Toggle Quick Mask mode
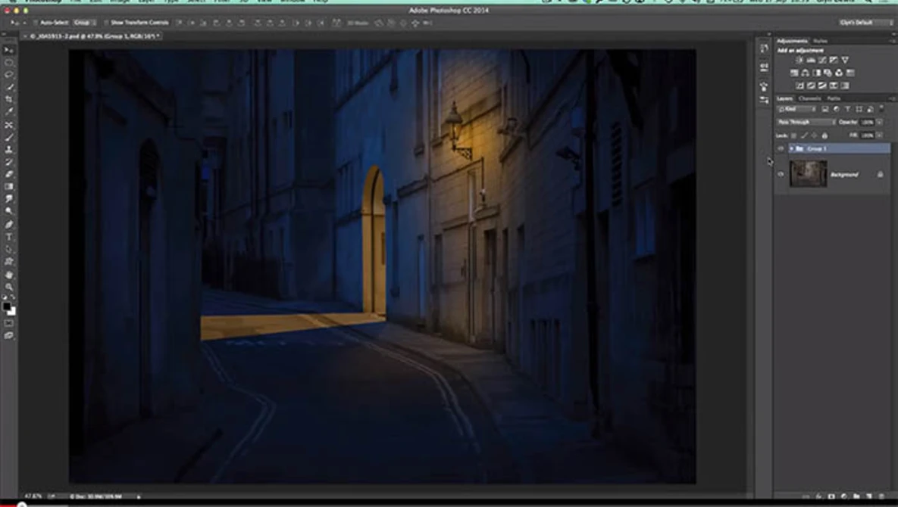 (8, 324)
